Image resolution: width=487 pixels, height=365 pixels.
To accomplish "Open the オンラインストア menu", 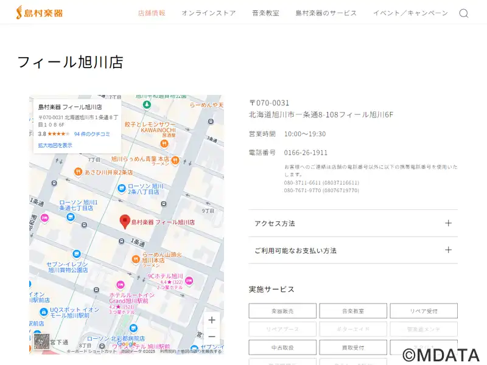I will pos(209,13).
